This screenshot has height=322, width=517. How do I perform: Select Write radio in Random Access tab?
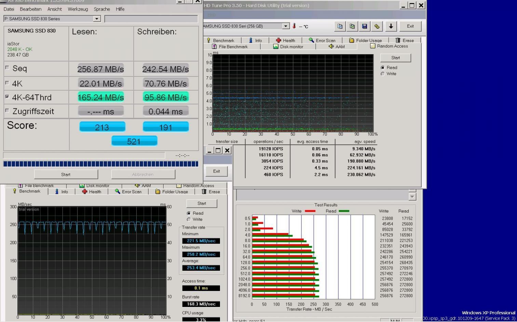[x=383, y=74]
